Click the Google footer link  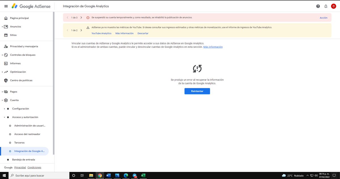point(8,167)
